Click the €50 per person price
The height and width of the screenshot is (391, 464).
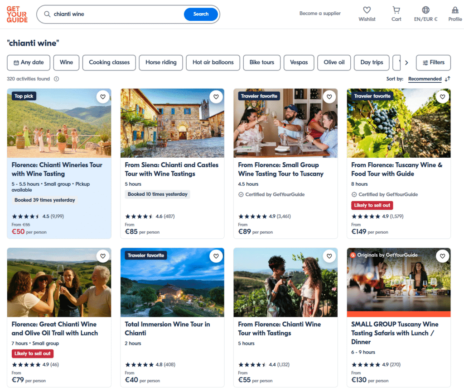(29, 231)
